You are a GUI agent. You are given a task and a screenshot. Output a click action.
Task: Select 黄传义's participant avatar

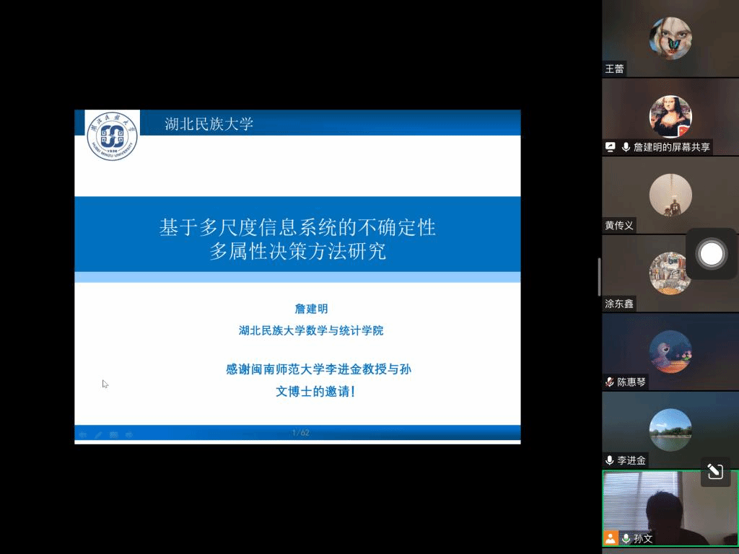tap(670, 195)
